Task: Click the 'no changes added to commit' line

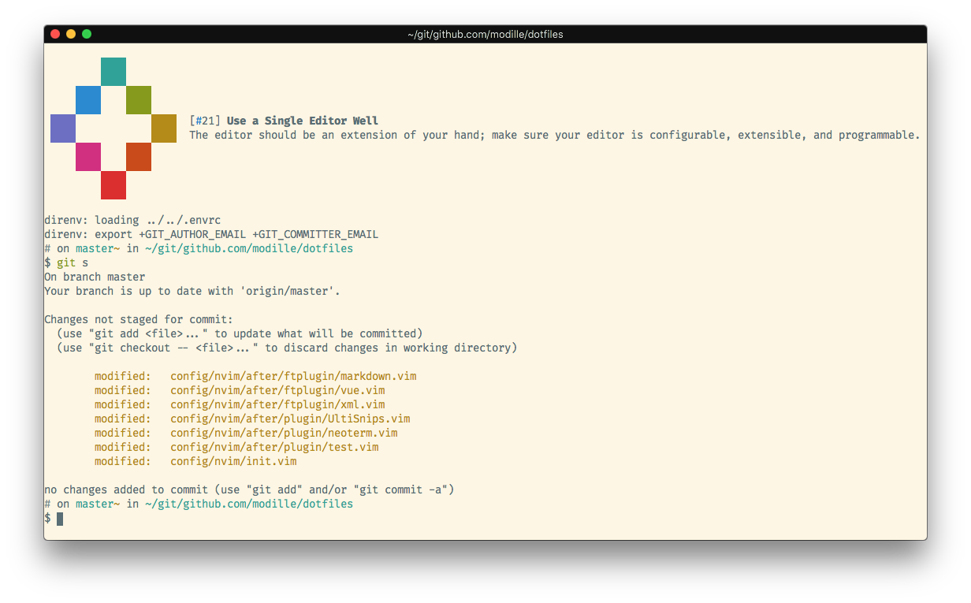Action: (249, 489)
